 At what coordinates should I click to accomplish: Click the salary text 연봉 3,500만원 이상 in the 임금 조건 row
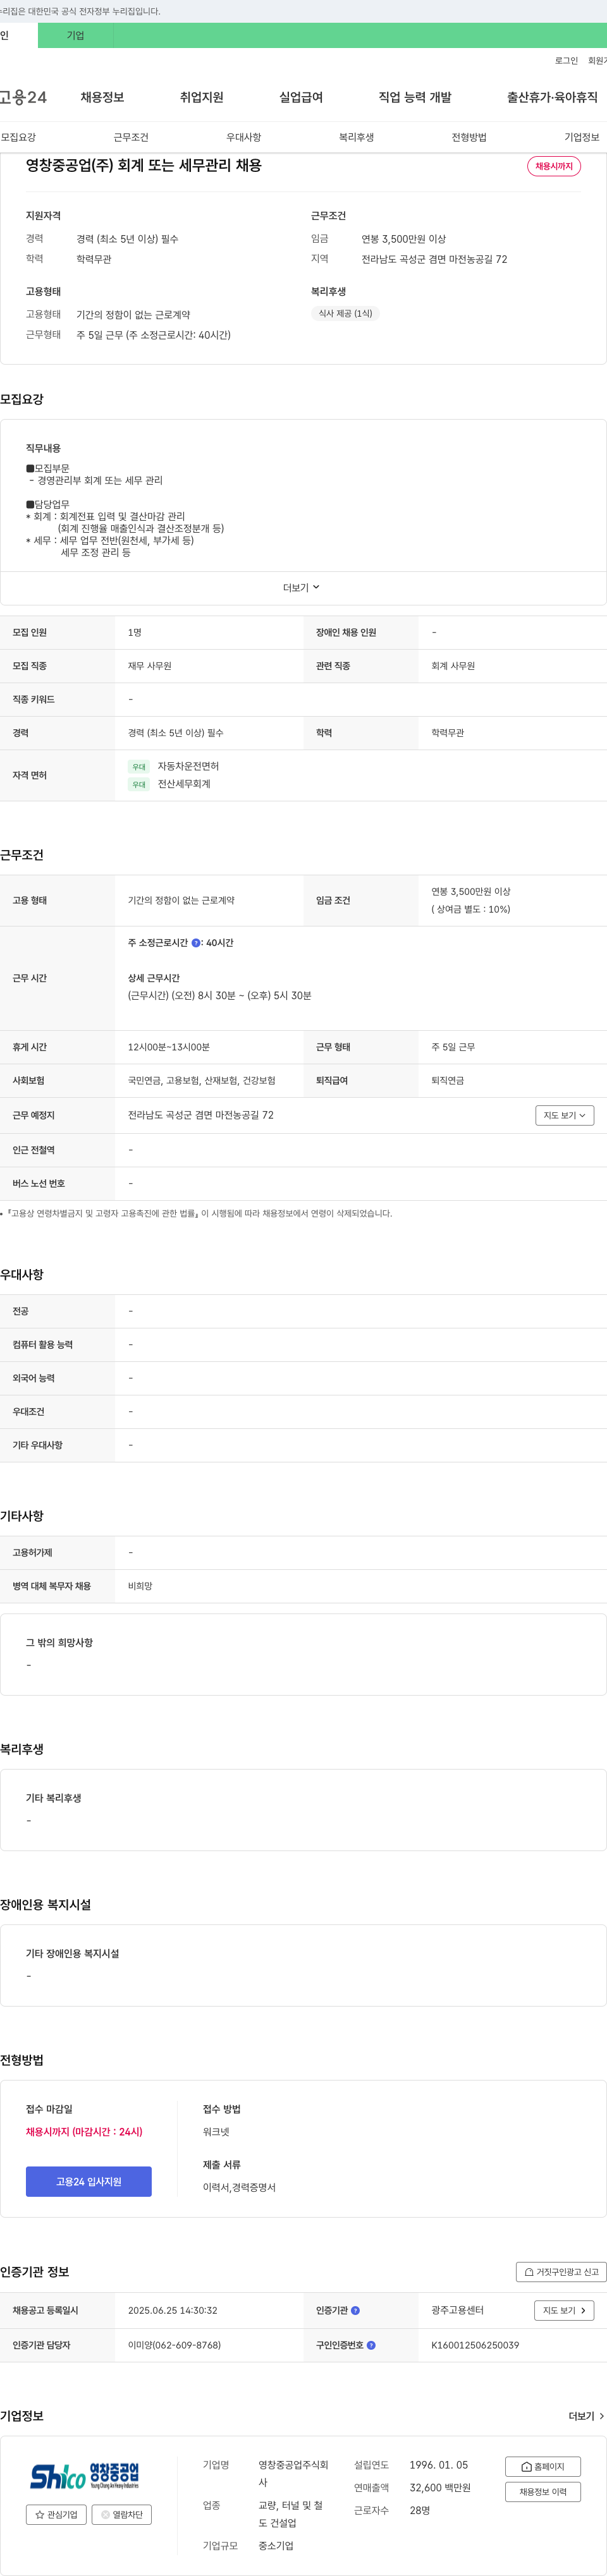pos(471,892)
